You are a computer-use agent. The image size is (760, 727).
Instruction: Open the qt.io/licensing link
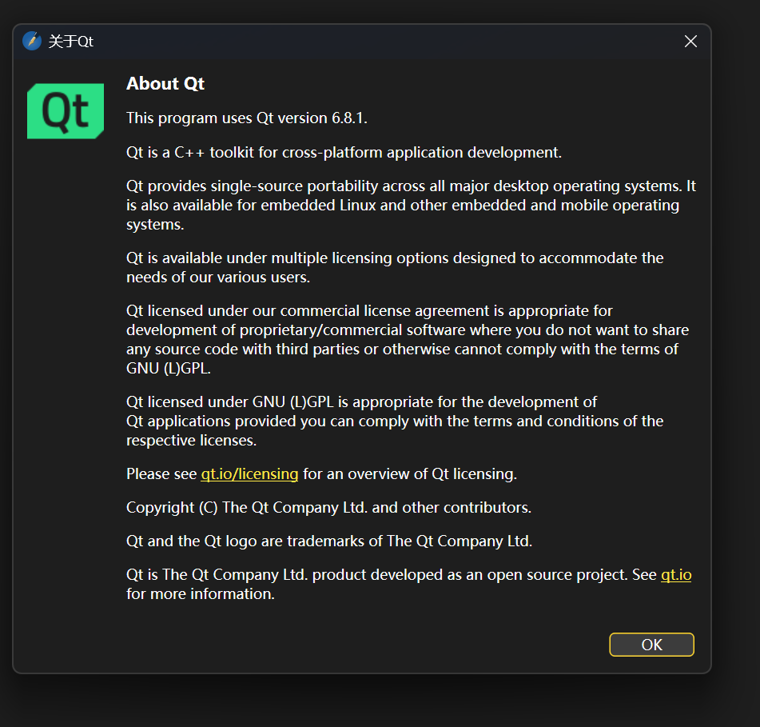[249, 474]
